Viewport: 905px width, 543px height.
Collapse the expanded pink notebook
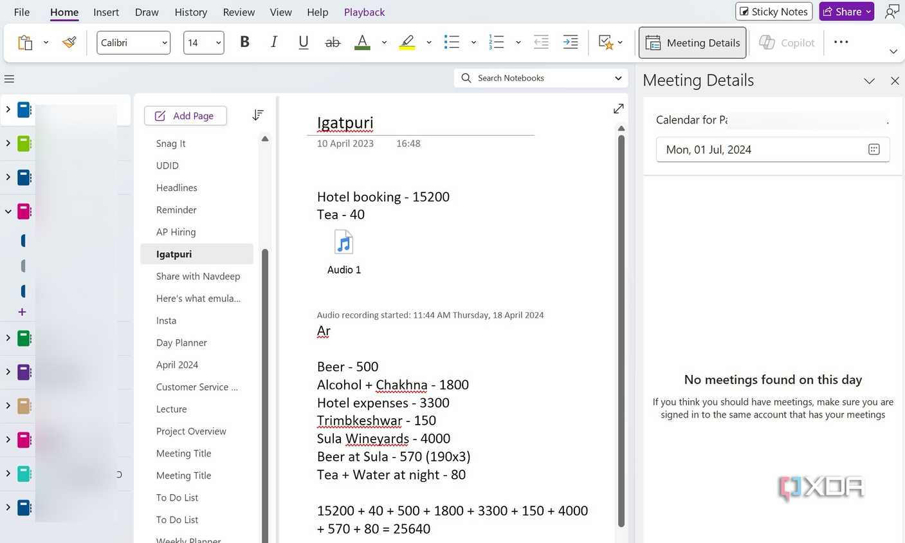coord(8,211)
